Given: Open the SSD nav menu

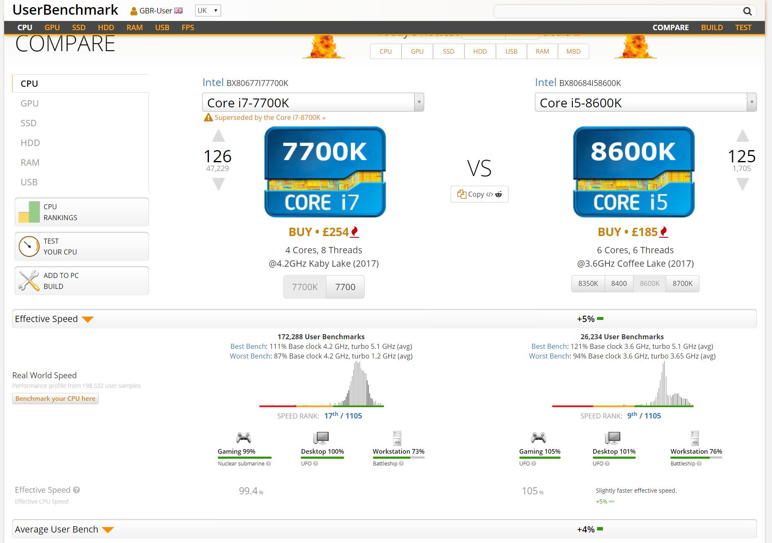Looking at the screenshot, I should point(79,28).
